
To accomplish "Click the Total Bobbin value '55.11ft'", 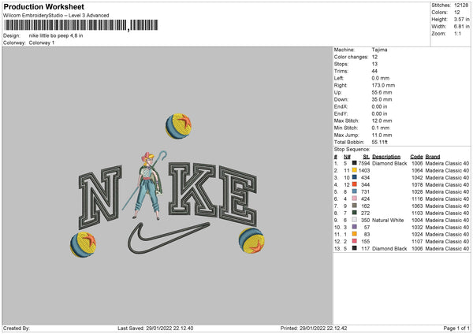I will [x=380, y=142].
